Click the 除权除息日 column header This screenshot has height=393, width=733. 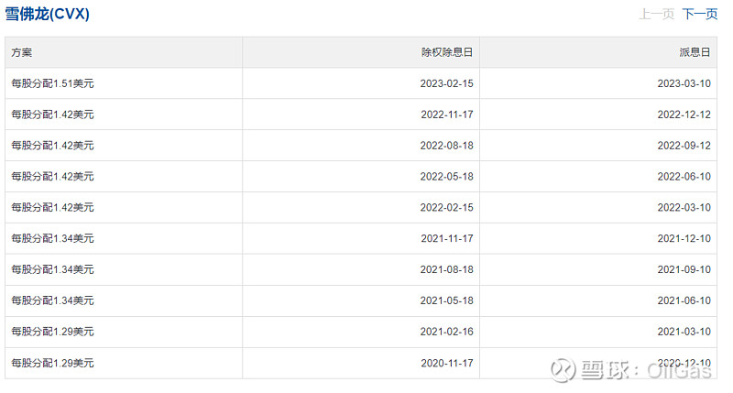pos(446,53)
